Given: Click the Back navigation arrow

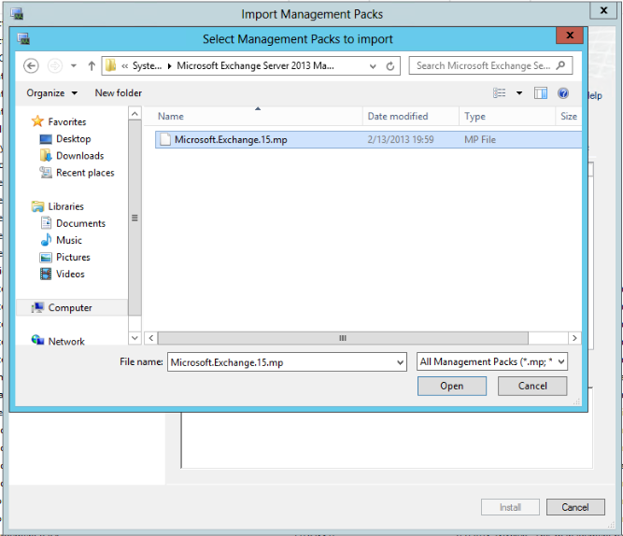Looking at the screenshot, I should coord(31,65).
